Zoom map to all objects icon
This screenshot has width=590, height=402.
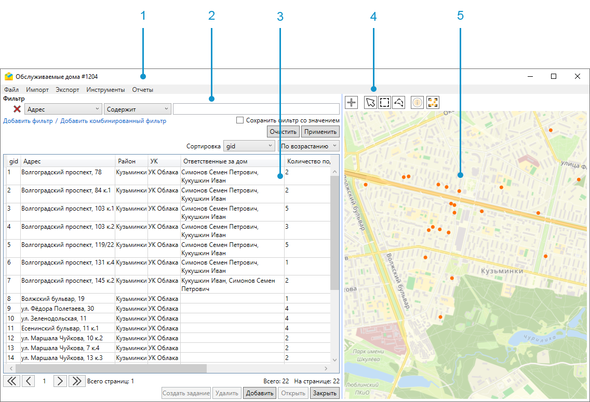click(432, 102)
